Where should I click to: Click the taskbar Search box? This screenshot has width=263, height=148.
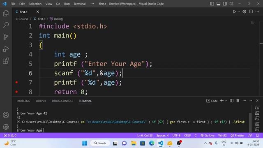pos(100,143)
